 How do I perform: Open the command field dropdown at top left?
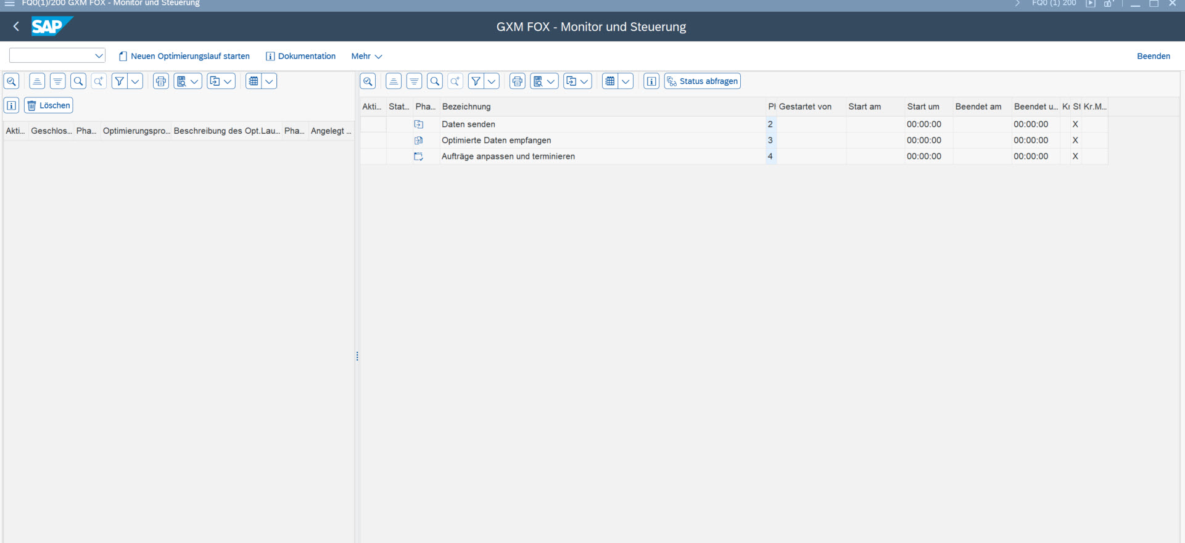99,55
